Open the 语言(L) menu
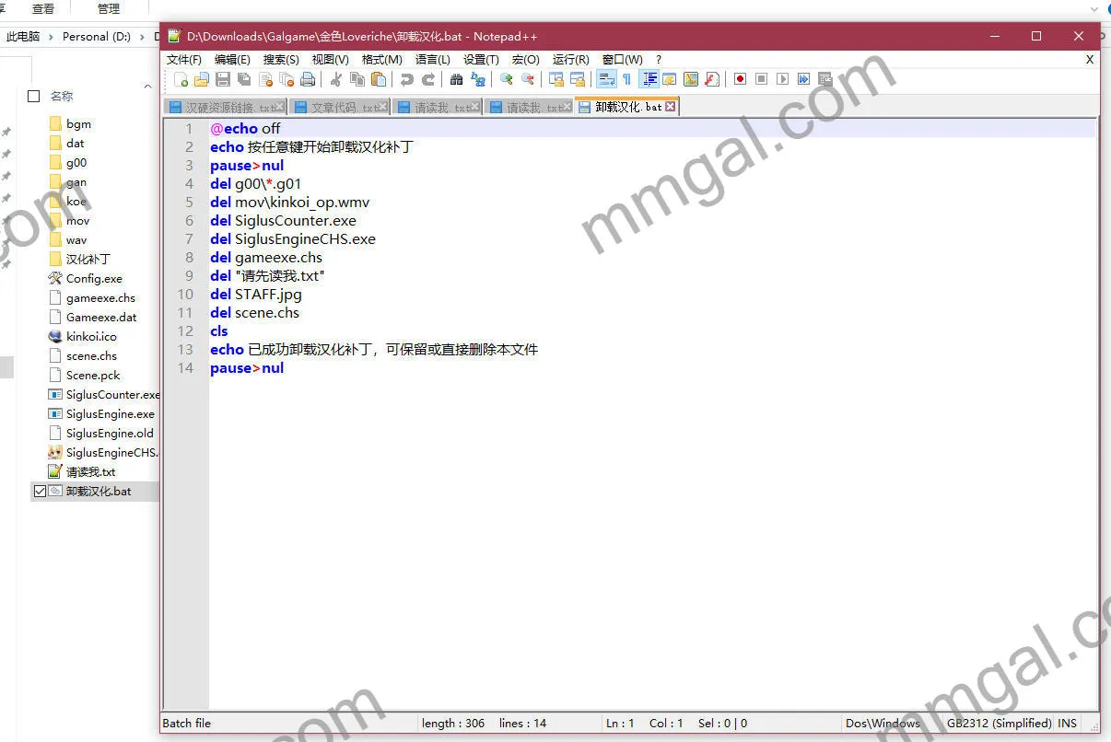Viewport: 1111px width, 742px height. click(x=432, y=59)
